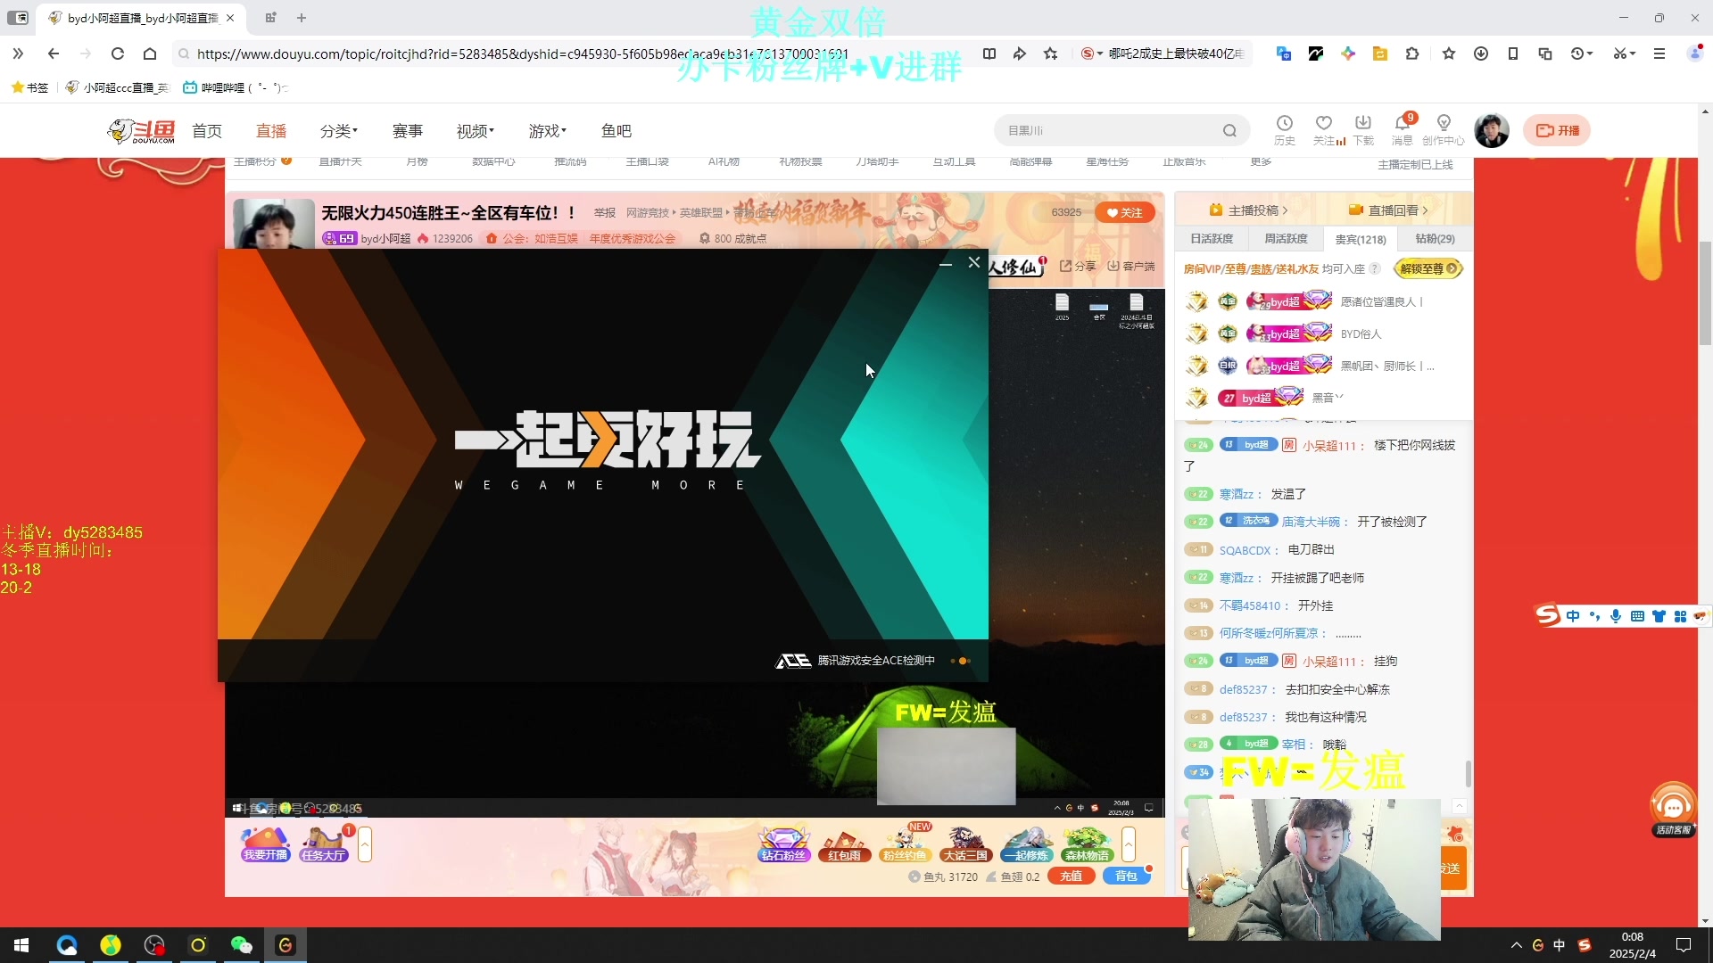Screen dimensions: 1713x963
Task: Switch to the 贵宾(1218) tab
Action: pos(1361,239)
